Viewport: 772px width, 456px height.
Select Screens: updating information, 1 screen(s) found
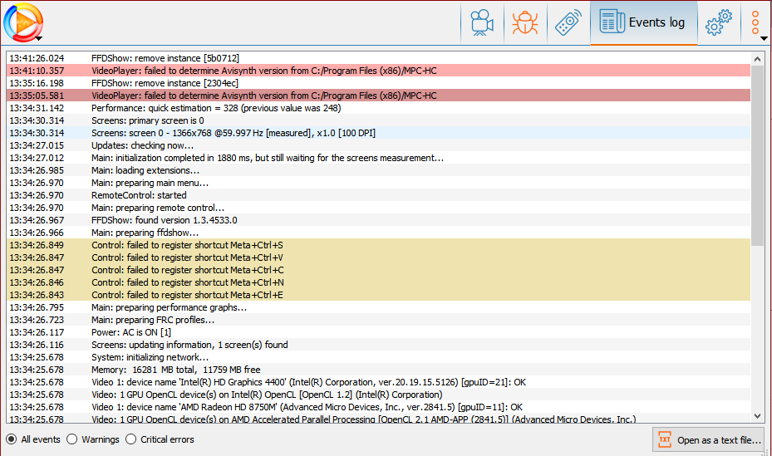click(x=379, y=345)
